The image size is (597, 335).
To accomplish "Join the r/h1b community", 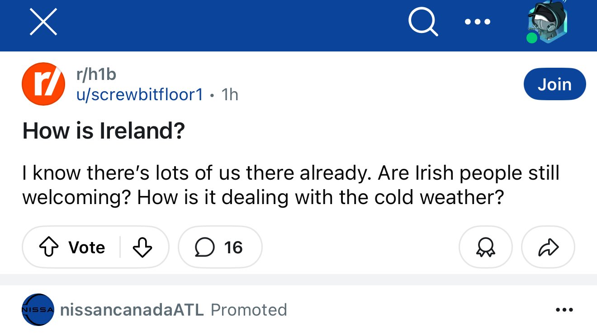I will 554,84.
